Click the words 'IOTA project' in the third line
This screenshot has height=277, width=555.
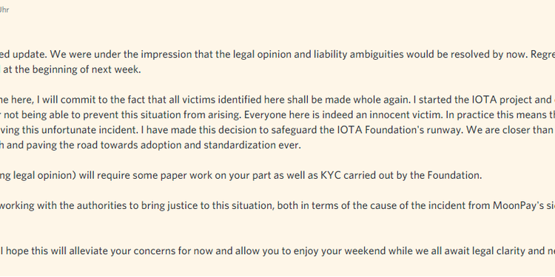click(498, 100)
